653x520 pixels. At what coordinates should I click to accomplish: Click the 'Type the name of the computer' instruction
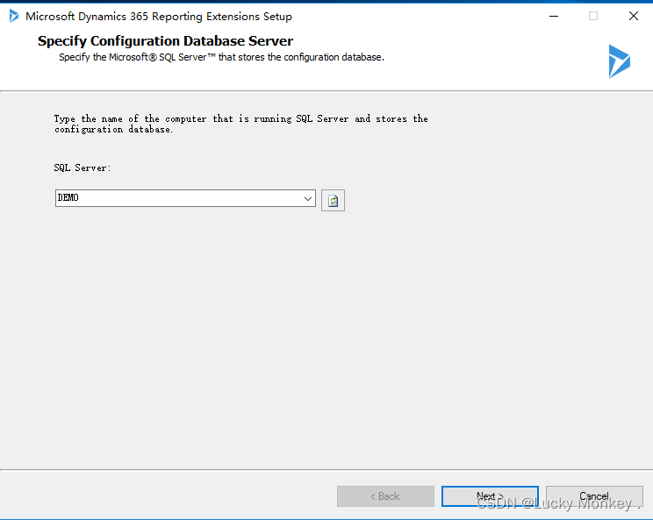[241, 124]
